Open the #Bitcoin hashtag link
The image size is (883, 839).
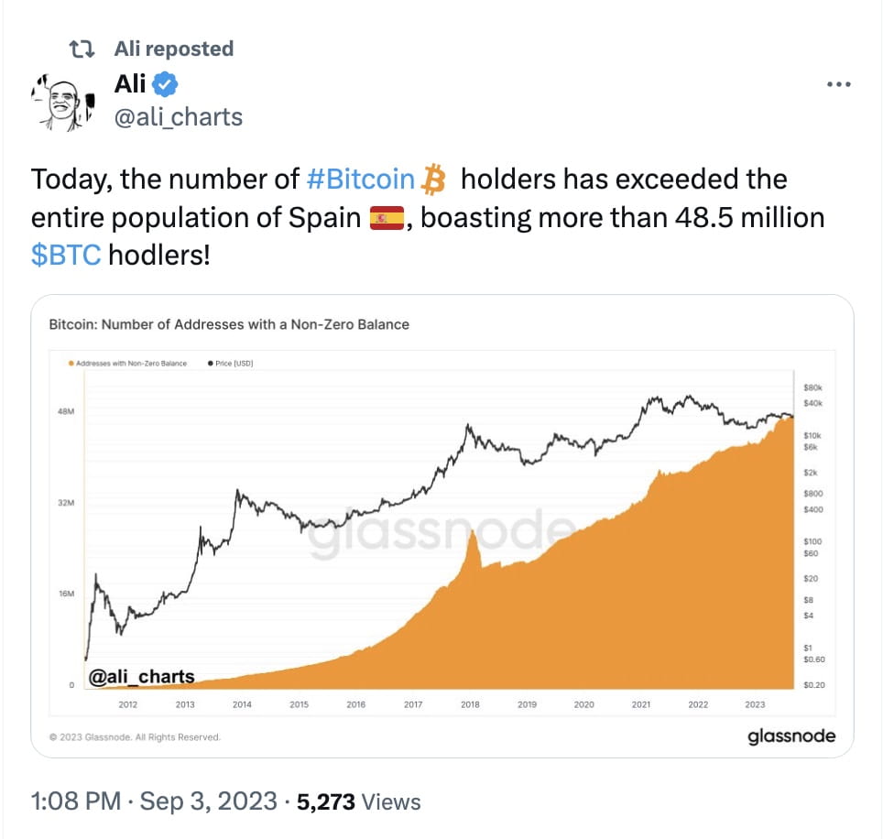pyautogui.click(x=360, y=179)
